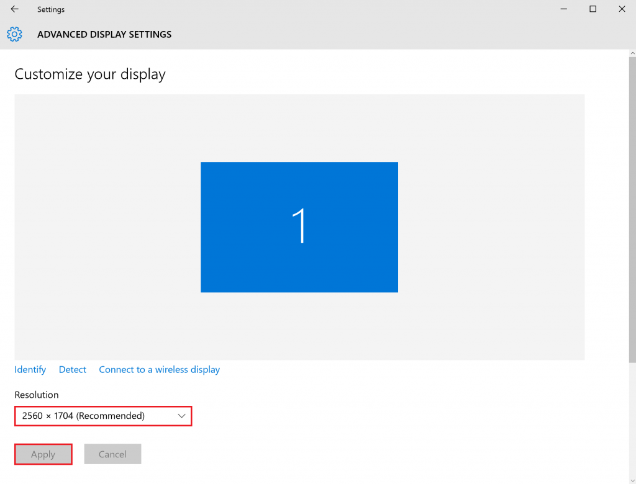The image size is (636, 484).
Task: Click the blue Settings gear icon
Action: 14,34
